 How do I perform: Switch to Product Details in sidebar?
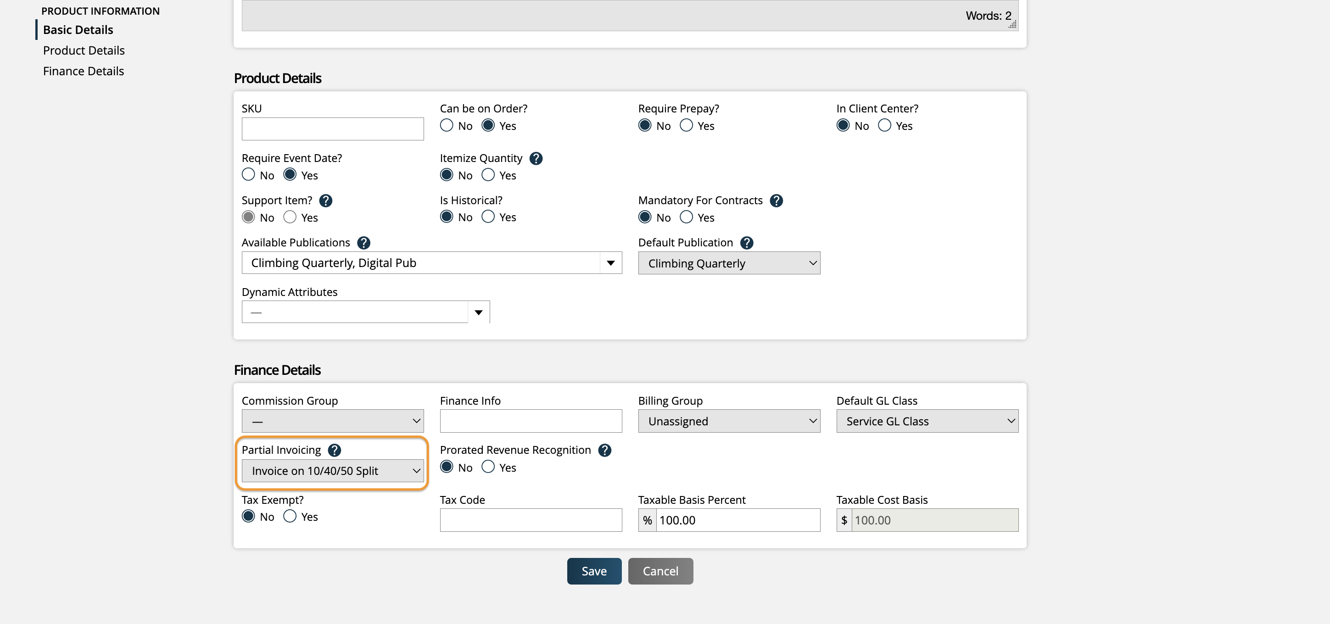coord(84,50)
